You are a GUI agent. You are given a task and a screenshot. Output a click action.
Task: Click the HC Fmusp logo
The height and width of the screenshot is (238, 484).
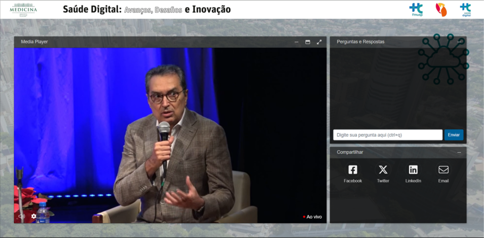click(x=416, y=9)
